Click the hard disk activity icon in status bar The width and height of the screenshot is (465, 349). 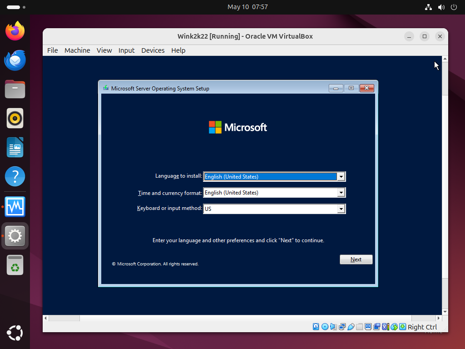[316, 327]
